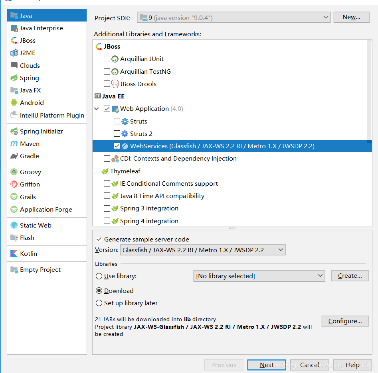
Task: Collapse the Web Application tree node
Action: point(97,109)
